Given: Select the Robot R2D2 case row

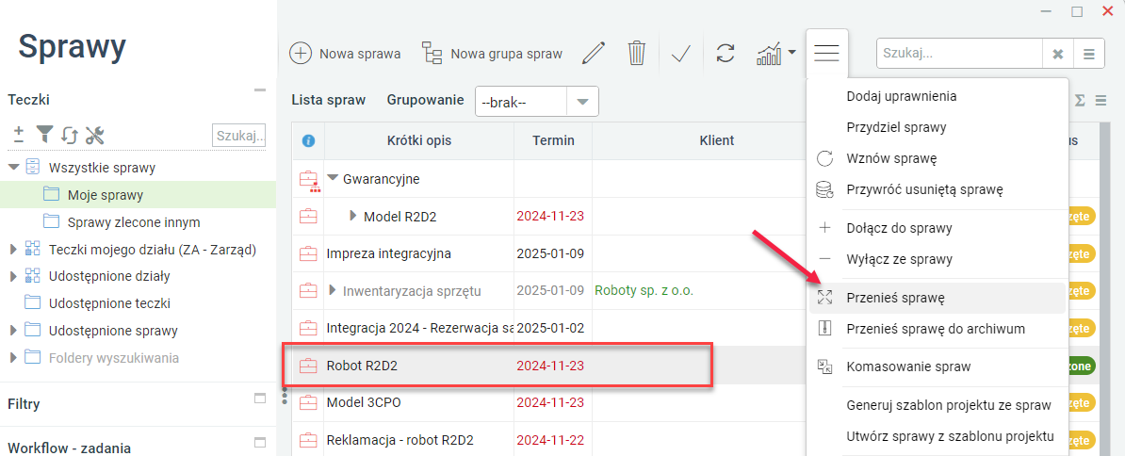Looking at the screenshot, I should 362,366.
